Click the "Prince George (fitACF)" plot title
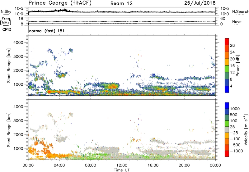Viewport: 249px width, 172px height. [x=60, y=3]
